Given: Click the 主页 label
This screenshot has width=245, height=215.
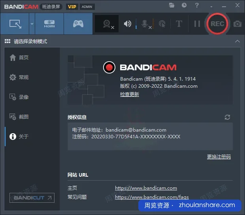Looking at the screenshot, I should (x=72, y=188).
